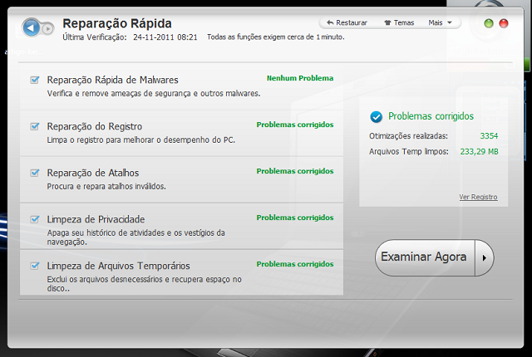Expand the Mais dropdown menu
Screen dimensions: 532x357
[x=440, y=22]
